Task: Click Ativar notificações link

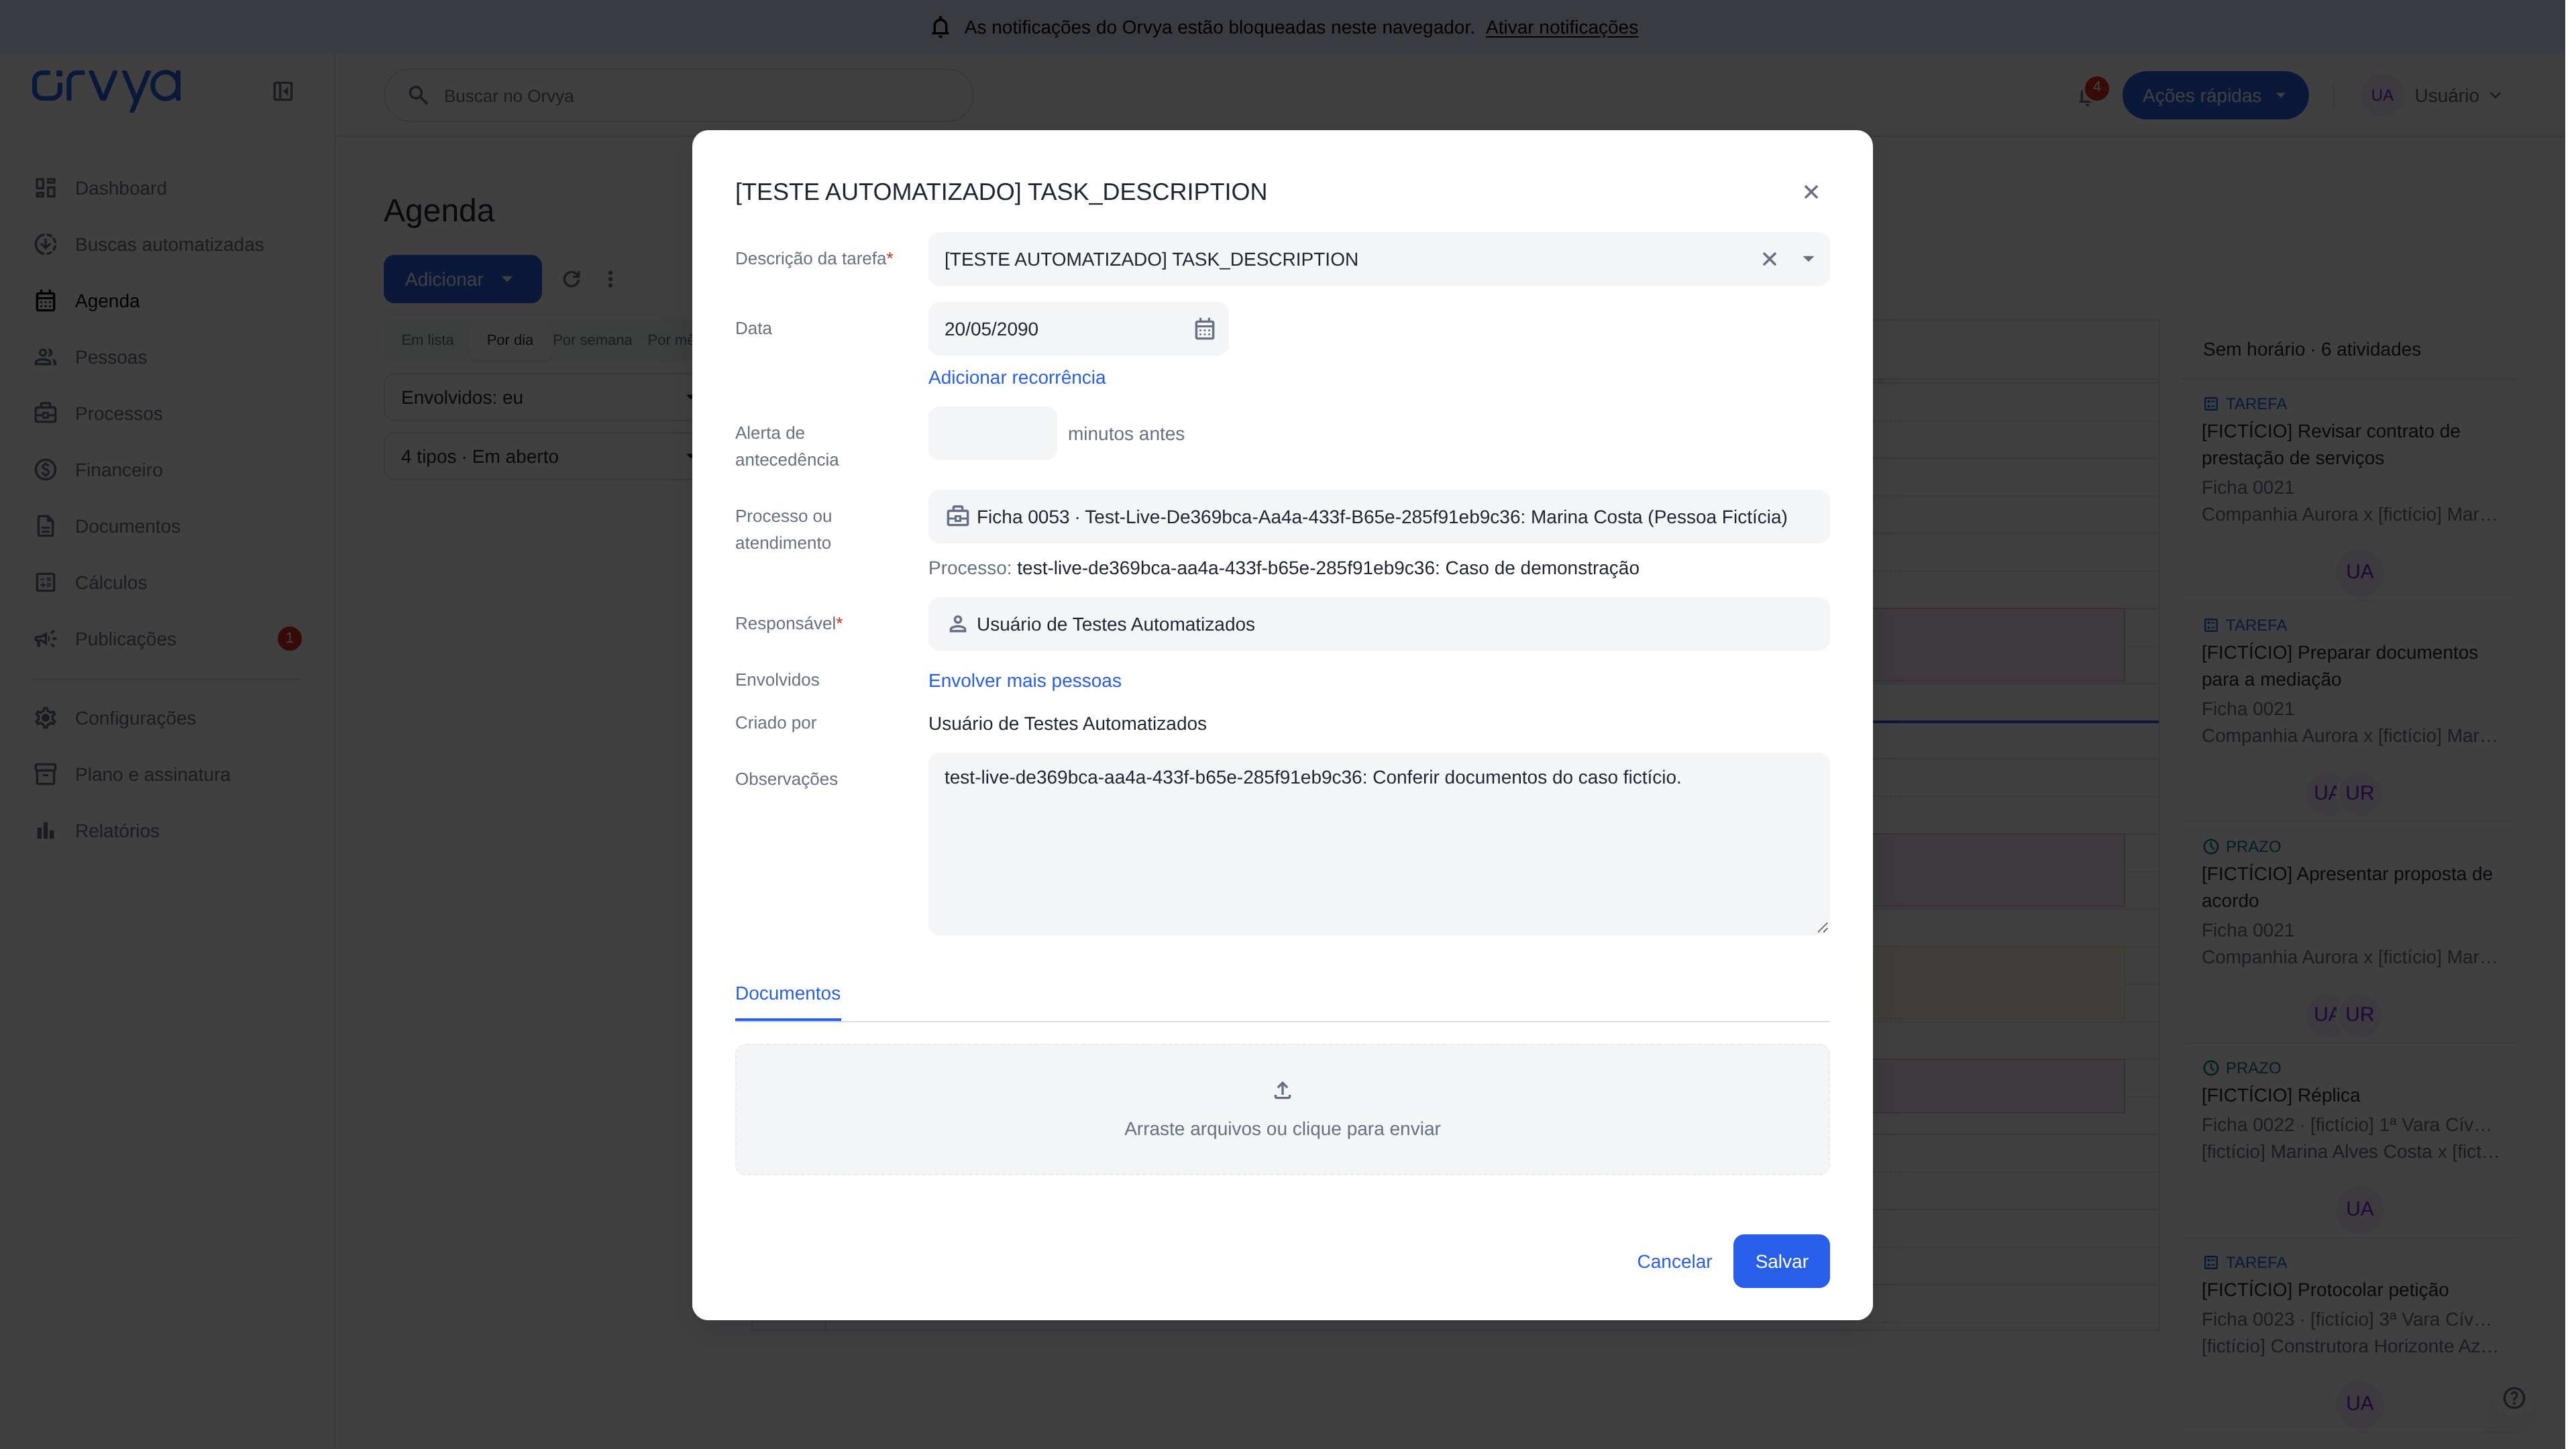Action: click(x=1561, y=27)
